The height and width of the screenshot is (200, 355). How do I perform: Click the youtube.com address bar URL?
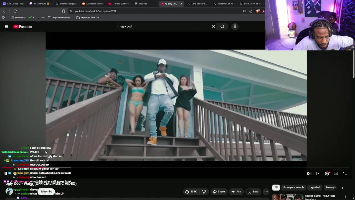coord(95,11)
